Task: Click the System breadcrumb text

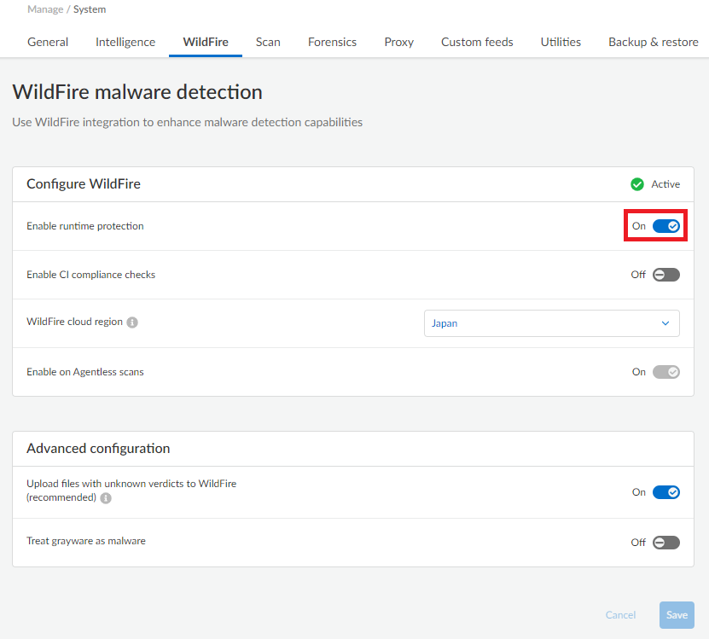Action: pos(90,9)
